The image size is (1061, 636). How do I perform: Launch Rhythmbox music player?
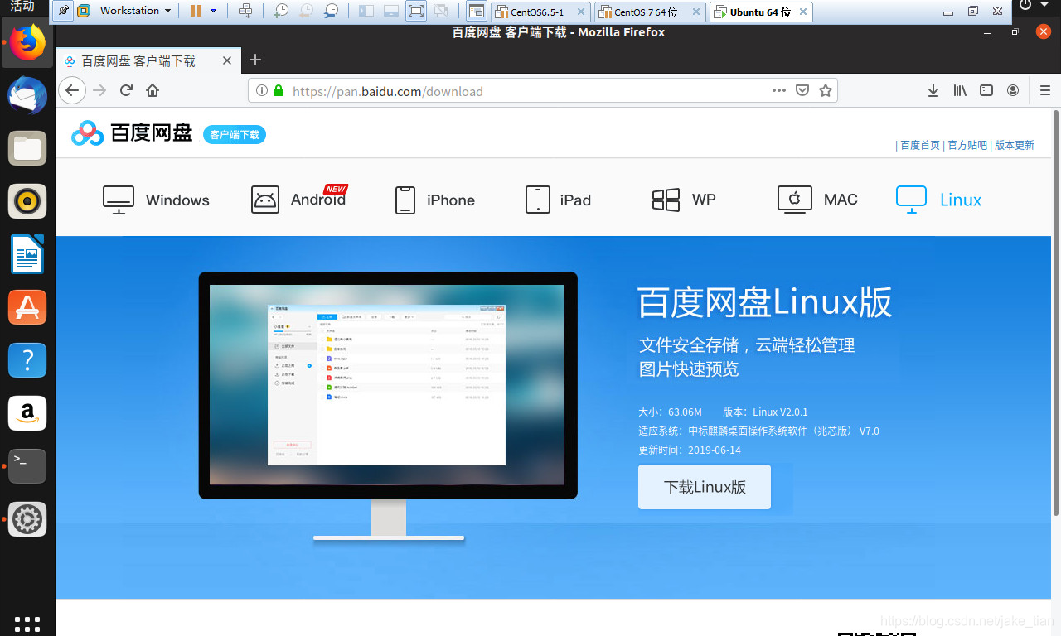27,201
